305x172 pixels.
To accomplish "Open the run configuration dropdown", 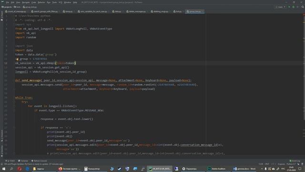I will 280,7.
